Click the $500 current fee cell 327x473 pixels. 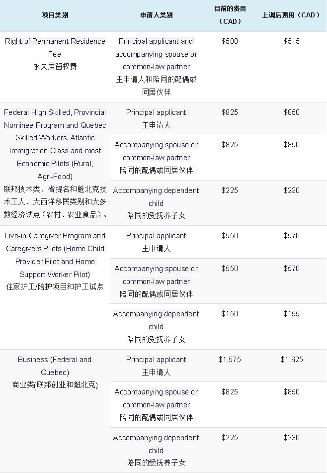coord(230,41)
